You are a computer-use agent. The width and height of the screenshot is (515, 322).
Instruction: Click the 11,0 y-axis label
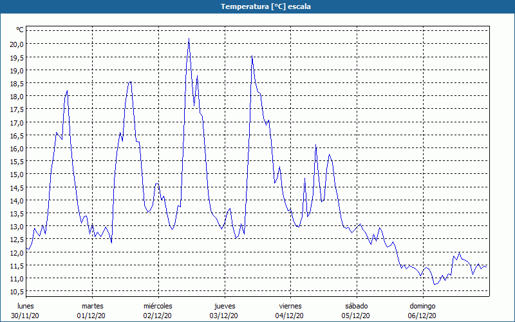[x=17, y=279]
